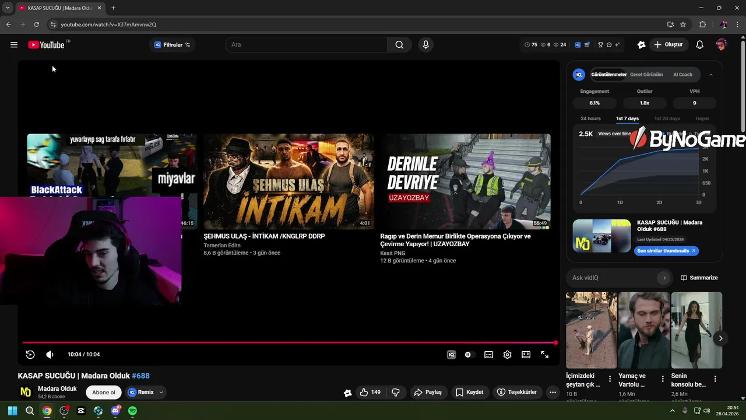Start voice search with microphone icon
The height and width of the screenshot is (420, 746).
click(425, 45)
